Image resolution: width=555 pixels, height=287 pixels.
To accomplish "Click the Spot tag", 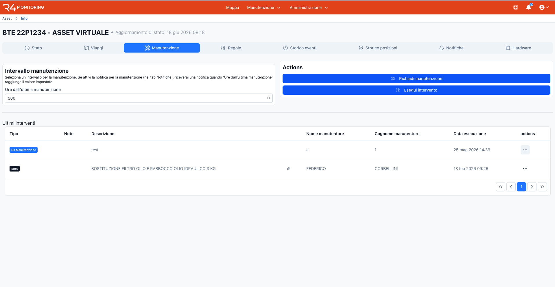I will click(x=14, y=169).
